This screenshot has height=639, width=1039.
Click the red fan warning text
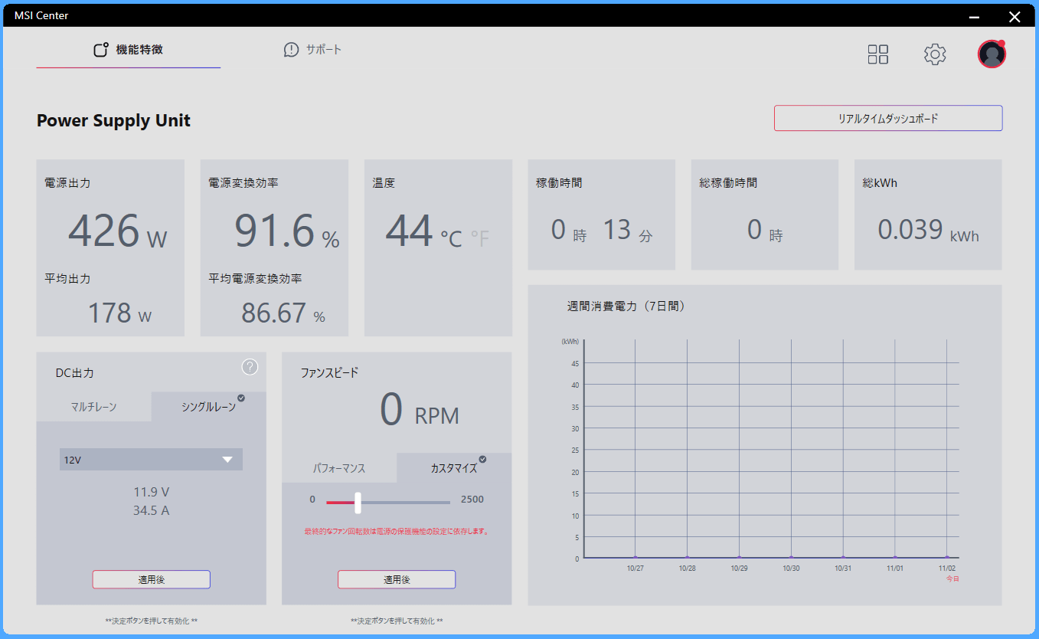[x=397, y=531]
